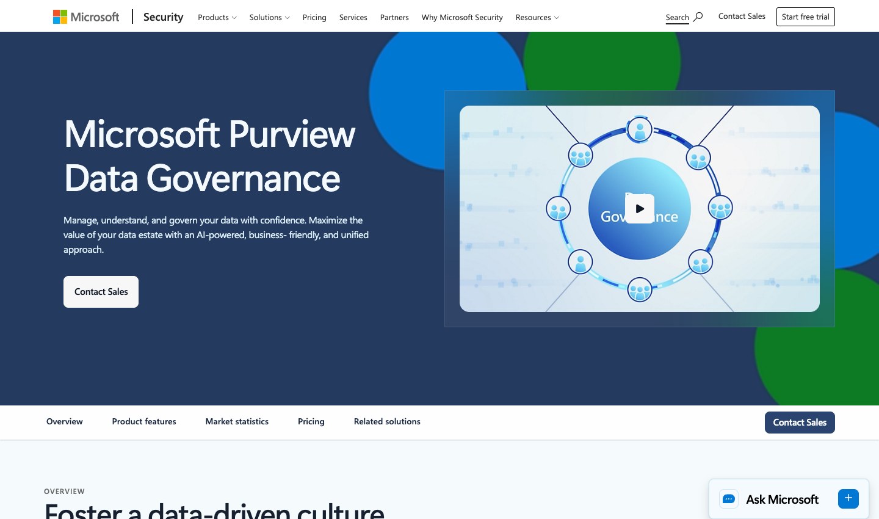Click the Security brand link
Image resolution: width=879 pixels, height=519 pixels.
point(164,17)
